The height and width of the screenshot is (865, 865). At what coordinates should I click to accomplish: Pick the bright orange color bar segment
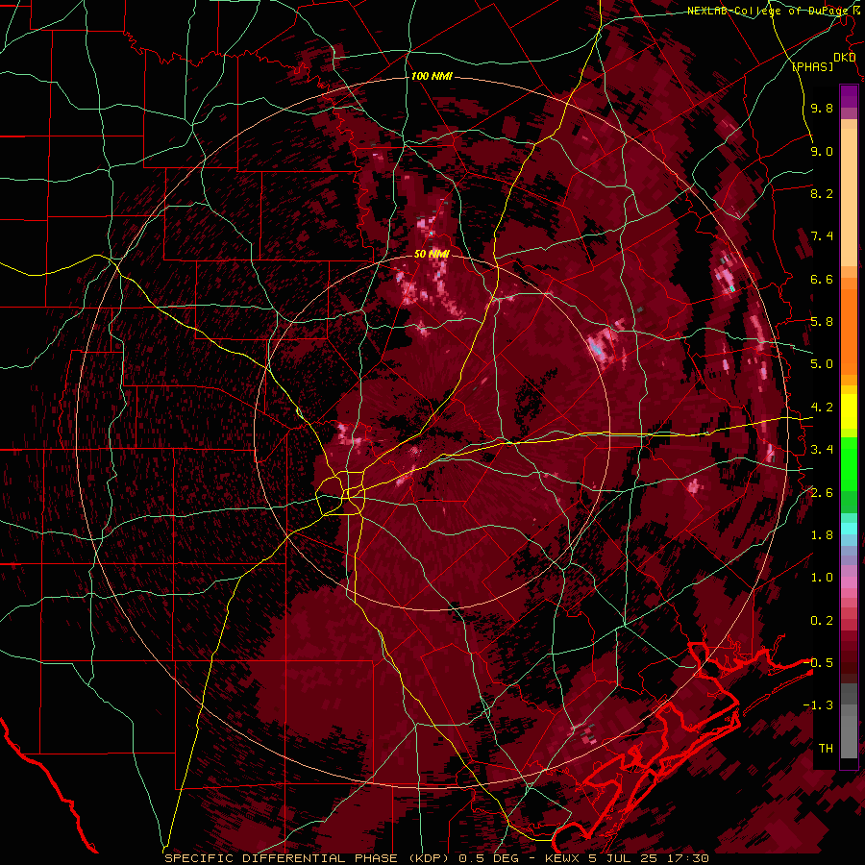click(849, 332)
